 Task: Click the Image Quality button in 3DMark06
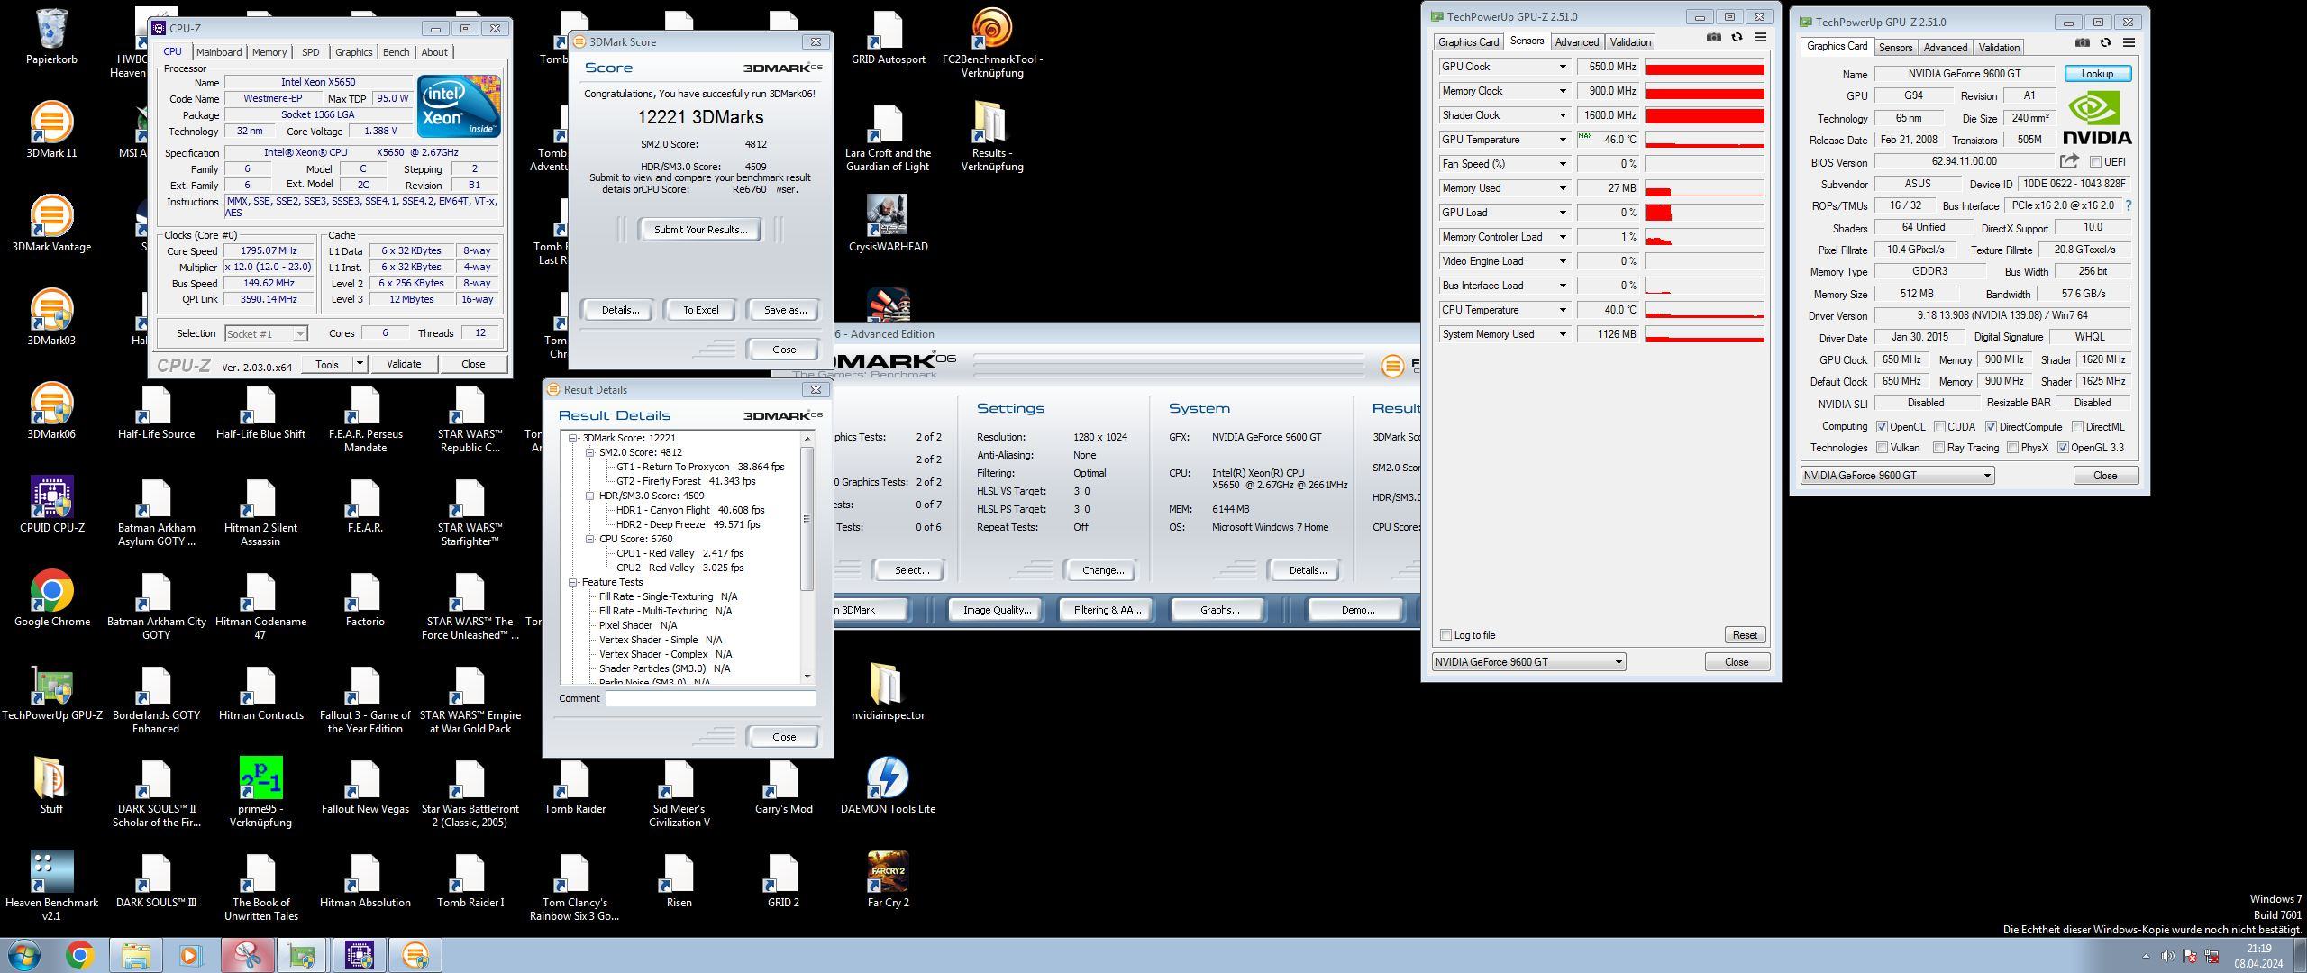point(997,610)
